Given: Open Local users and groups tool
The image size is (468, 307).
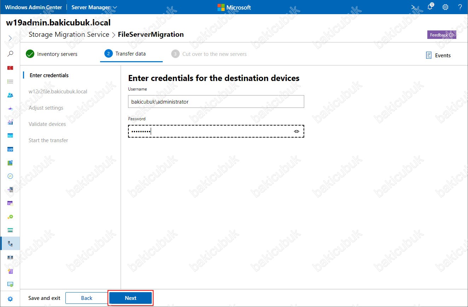Looking at the screenshot, I should pos(10,95).
